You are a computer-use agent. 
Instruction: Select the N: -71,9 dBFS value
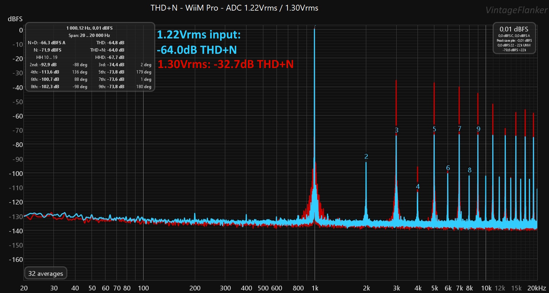(x=48, y=50)
